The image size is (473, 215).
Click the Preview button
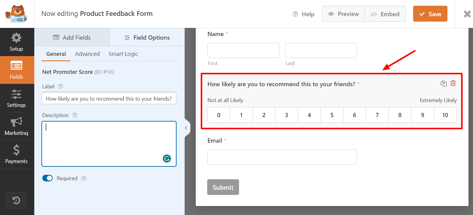pos(343,14)
